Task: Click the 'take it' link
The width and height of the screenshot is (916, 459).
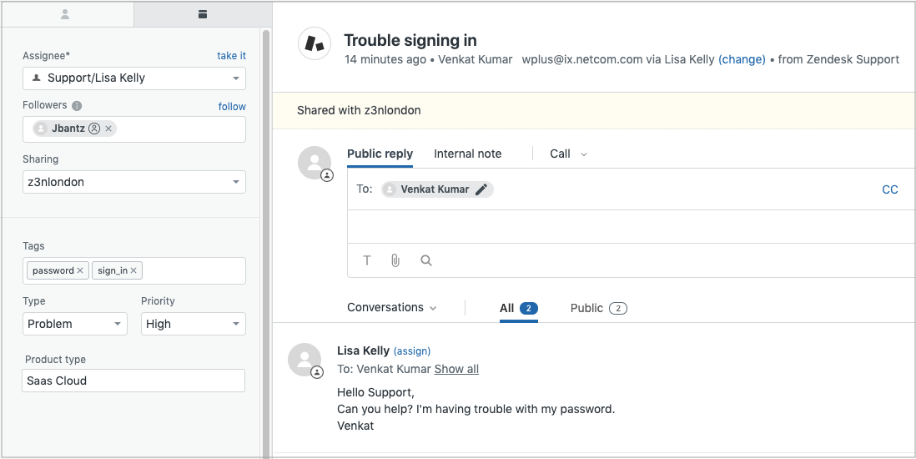Action: coord(231,56)
